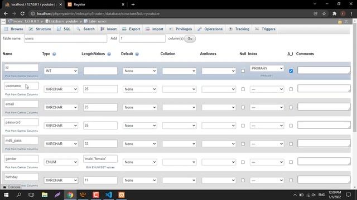Open Chrome menu three dots
The width and height of the screenshot is (357, 200).
[x=351, y=13]
